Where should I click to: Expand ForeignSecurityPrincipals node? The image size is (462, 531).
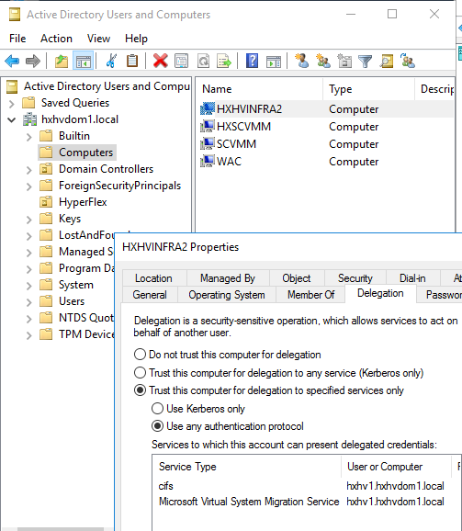coord(29,186)
